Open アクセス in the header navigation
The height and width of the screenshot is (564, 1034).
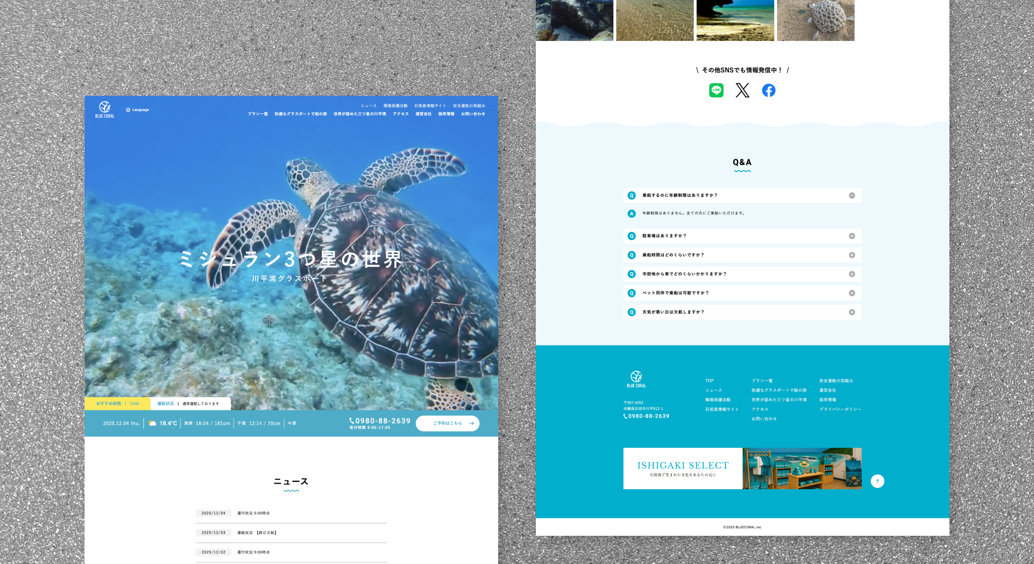[400, 113]
